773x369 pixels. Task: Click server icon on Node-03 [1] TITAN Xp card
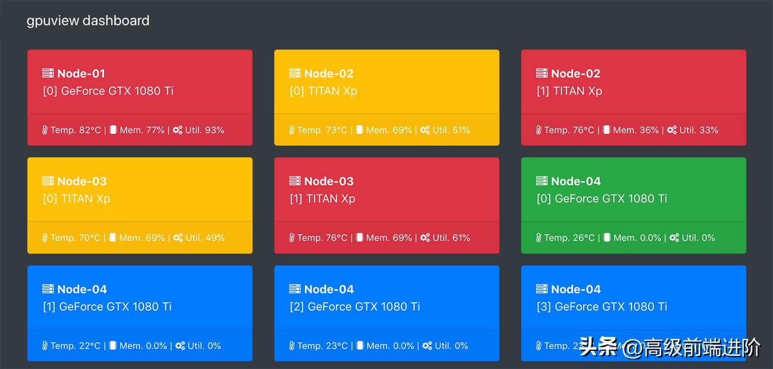(295, 181)
